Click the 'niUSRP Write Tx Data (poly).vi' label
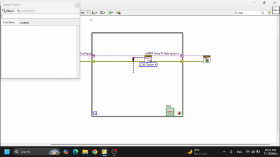The width and height of the screenshot is (280, 157). (162, 53)
